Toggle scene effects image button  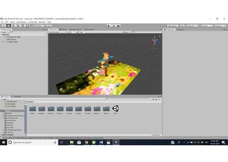pyautogui.click(x=82, y=32)
